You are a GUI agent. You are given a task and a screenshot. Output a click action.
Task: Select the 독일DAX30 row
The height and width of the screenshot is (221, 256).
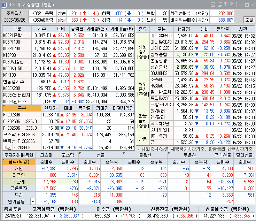pos(202,99)
